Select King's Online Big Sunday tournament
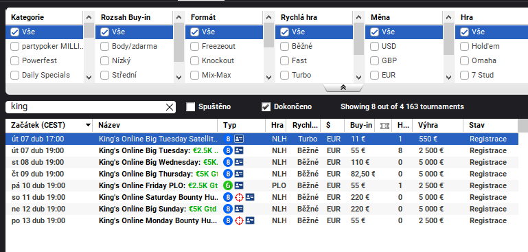The image size is (528, 252). pyautogui.click(x=262, y=209)
